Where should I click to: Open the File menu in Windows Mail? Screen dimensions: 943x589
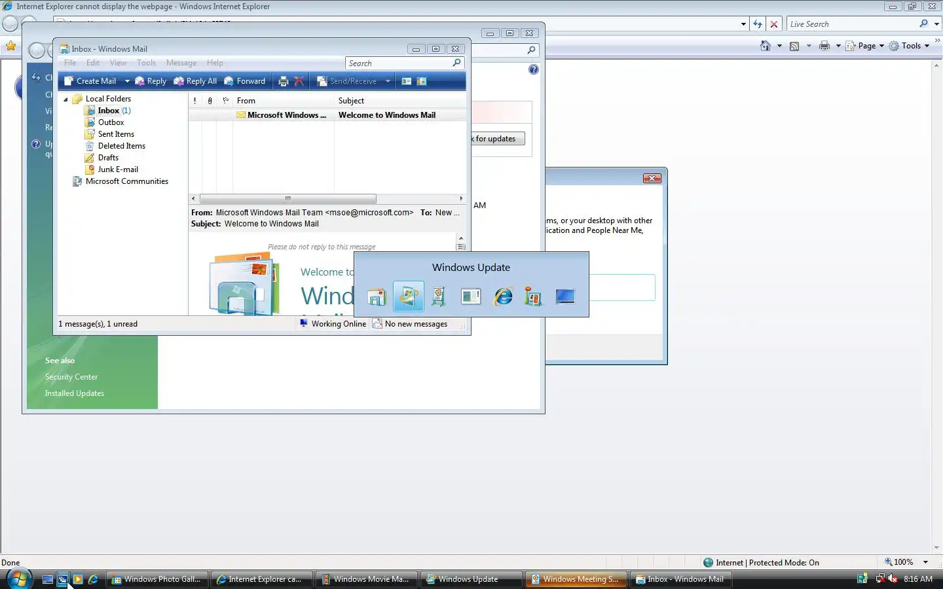click(70, 63)
